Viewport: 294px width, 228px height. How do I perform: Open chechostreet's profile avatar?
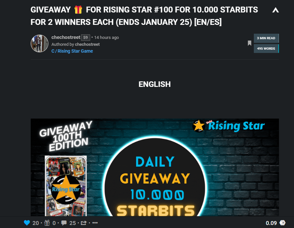39,44
